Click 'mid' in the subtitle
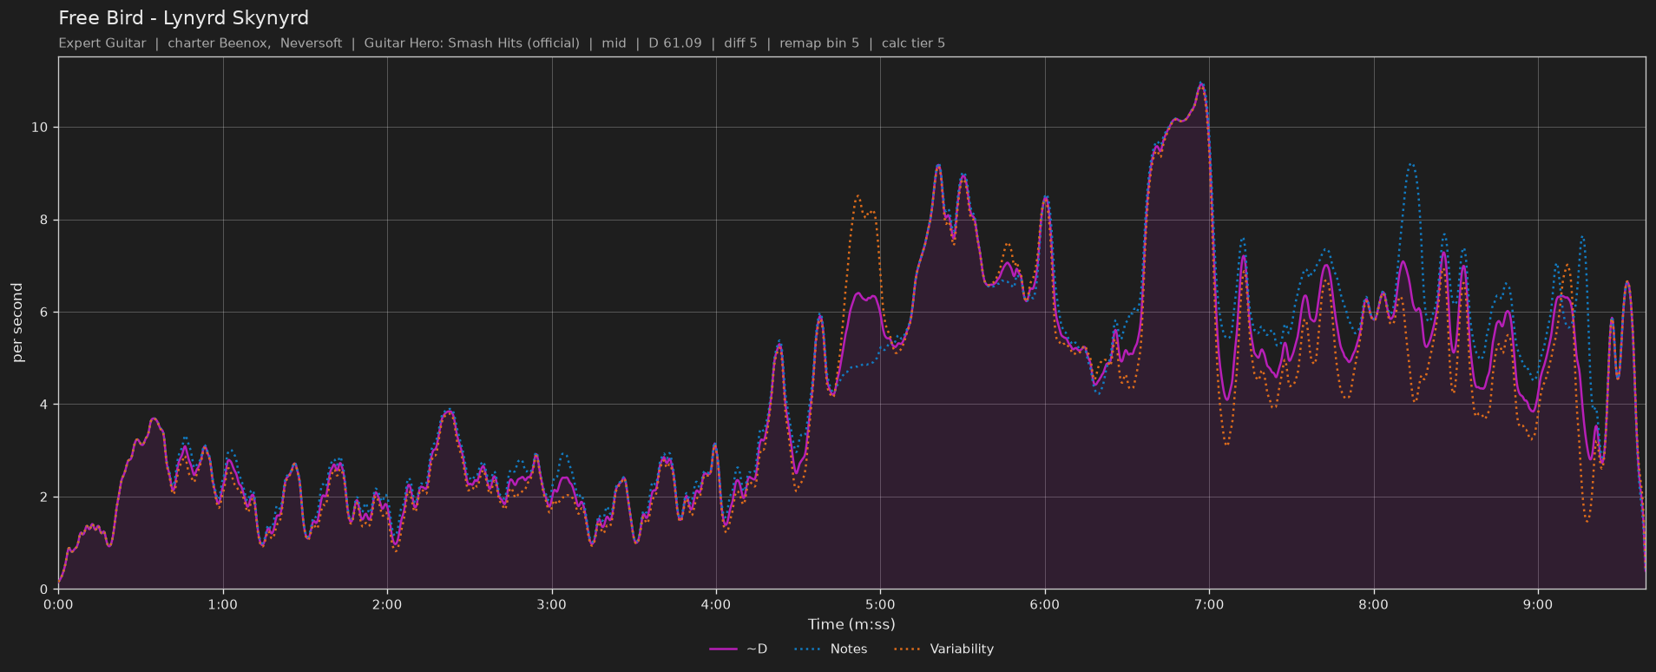1656x672 pixels. pos(614,43)
